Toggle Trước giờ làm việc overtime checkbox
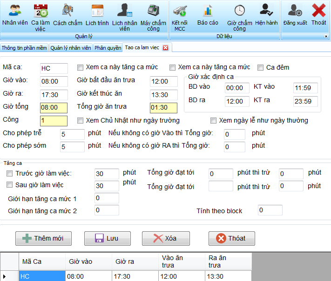The width and height of the screenshot is (331, 281). point(10,174)
